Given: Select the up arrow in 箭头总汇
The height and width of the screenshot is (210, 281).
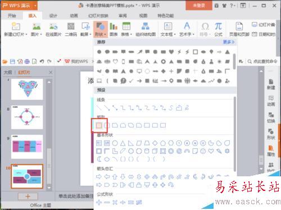Looking at the screenshot, I should 115,176.
